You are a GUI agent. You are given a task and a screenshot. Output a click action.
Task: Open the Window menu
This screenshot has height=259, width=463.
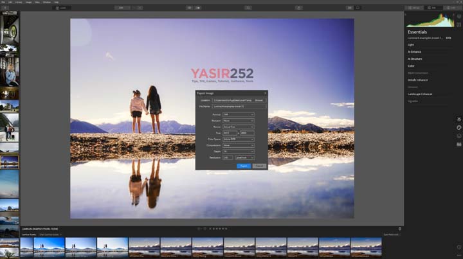(x=47, y=2)
